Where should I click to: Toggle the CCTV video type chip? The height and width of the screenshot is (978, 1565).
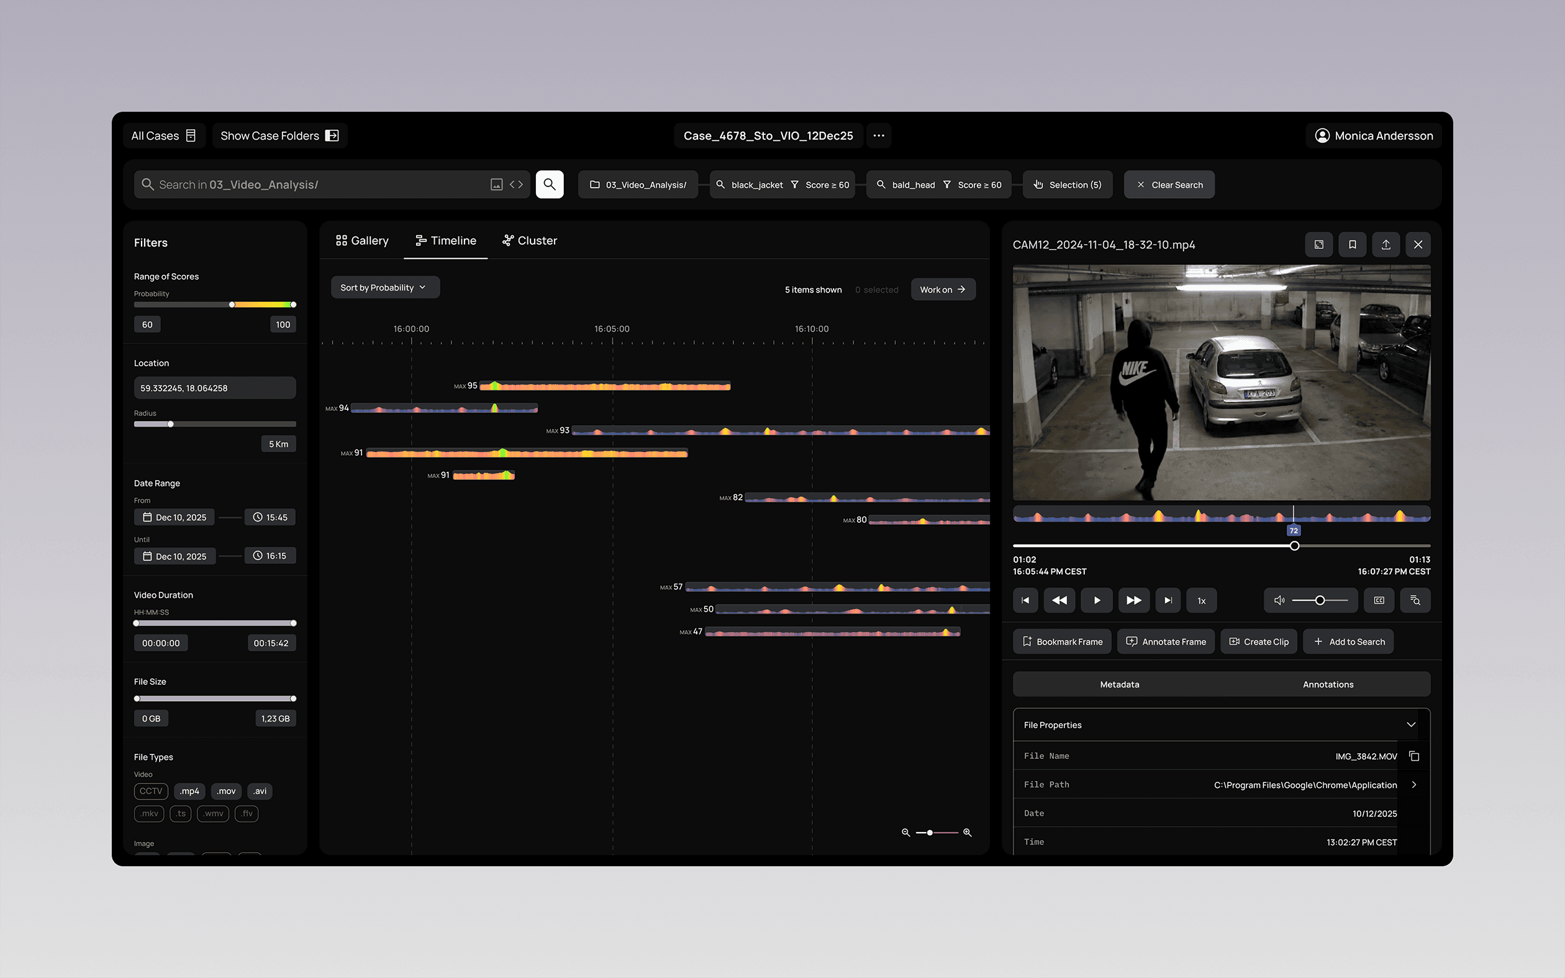tap(151, 791)
